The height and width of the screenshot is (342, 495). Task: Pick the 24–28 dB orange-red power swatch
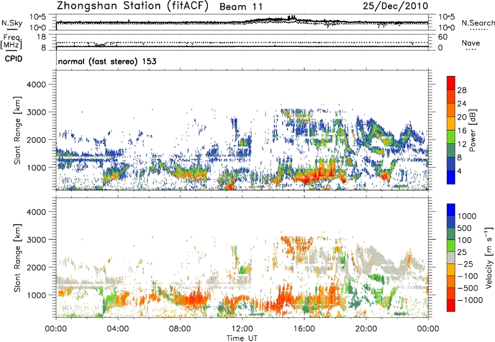(x=451, y=96)
